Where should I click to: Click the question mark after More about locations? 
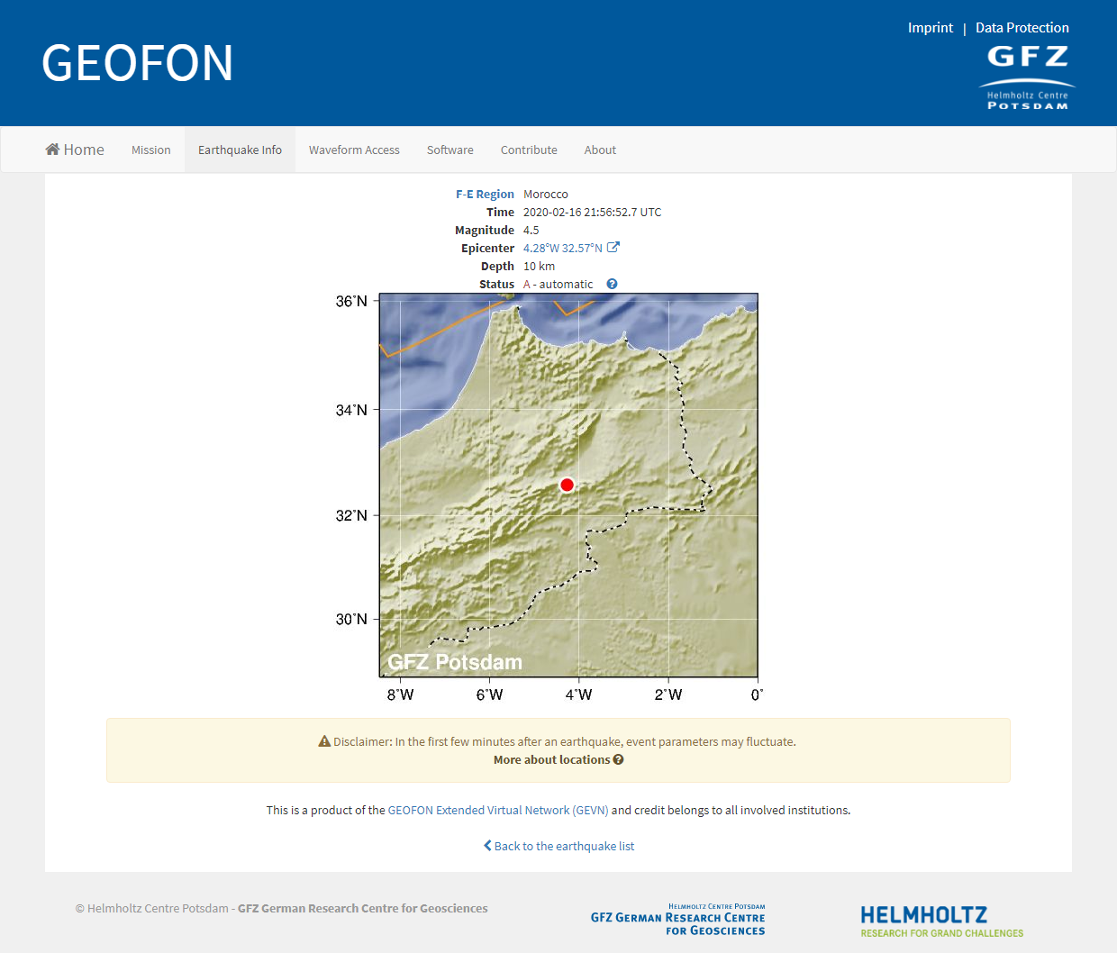coord(618,759)
